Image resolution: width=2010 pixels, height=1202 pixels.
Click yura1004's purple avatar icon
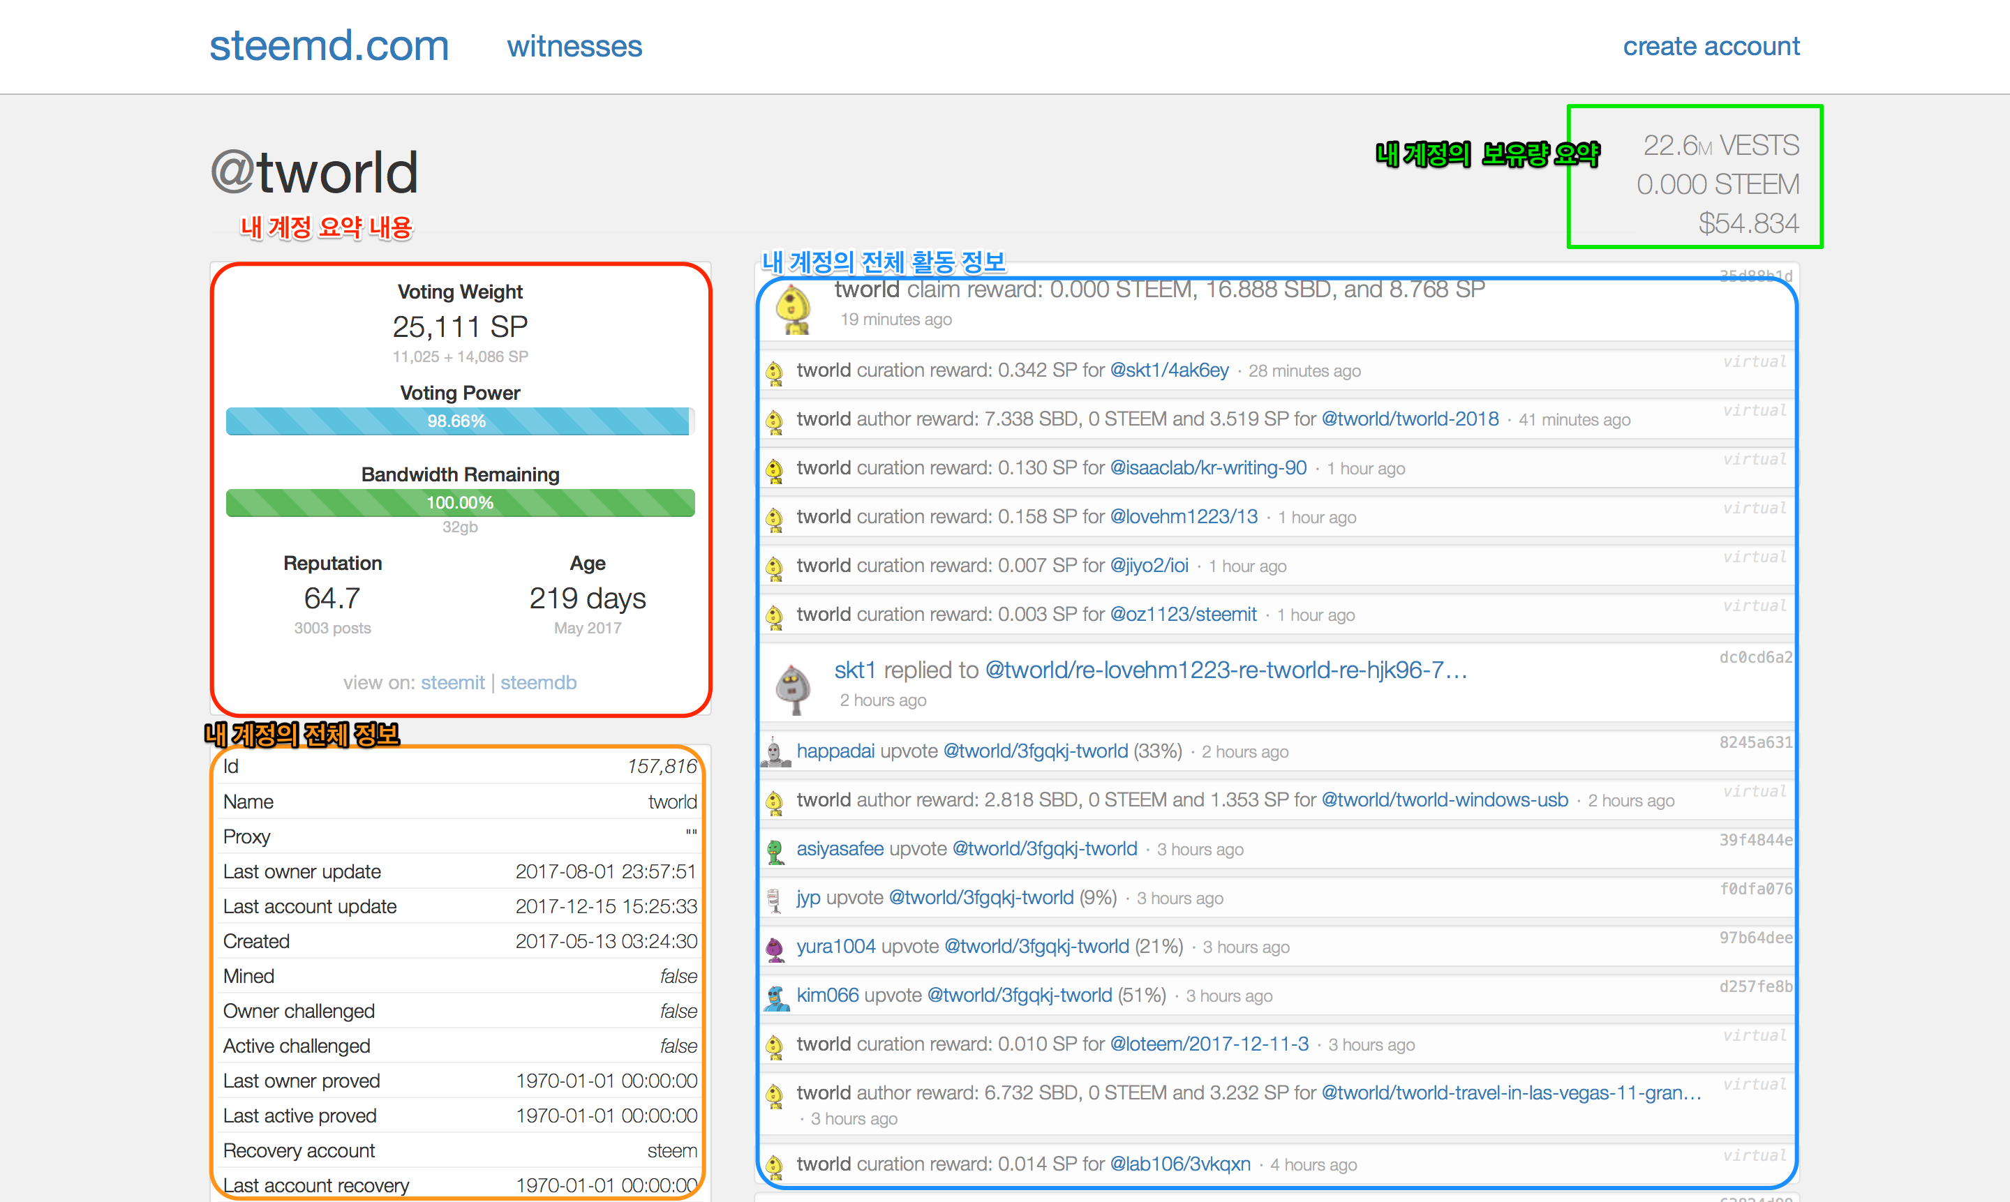coord(775,949)
